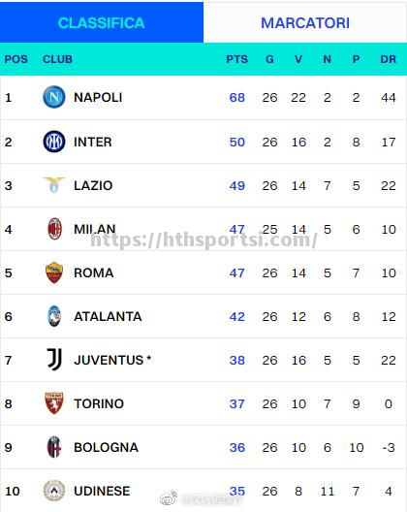Viewport: 407px width, 512px height.
Task: Click the Udinese club crest
Action: pyautogui.click(x=54, y=491)
